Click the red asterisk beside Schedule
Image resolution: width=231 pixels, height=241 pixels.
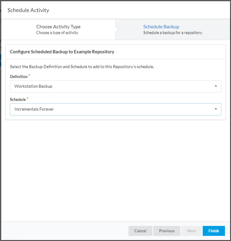[x=28, y=98]
